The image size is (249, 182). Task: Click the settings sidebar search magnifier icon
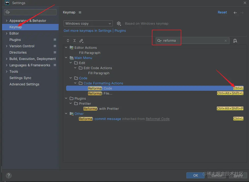point(8,12)
